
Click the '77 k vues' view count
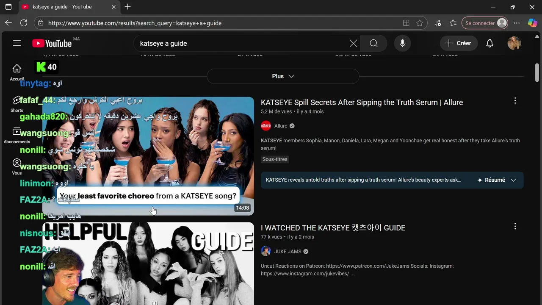click(271, 237)
